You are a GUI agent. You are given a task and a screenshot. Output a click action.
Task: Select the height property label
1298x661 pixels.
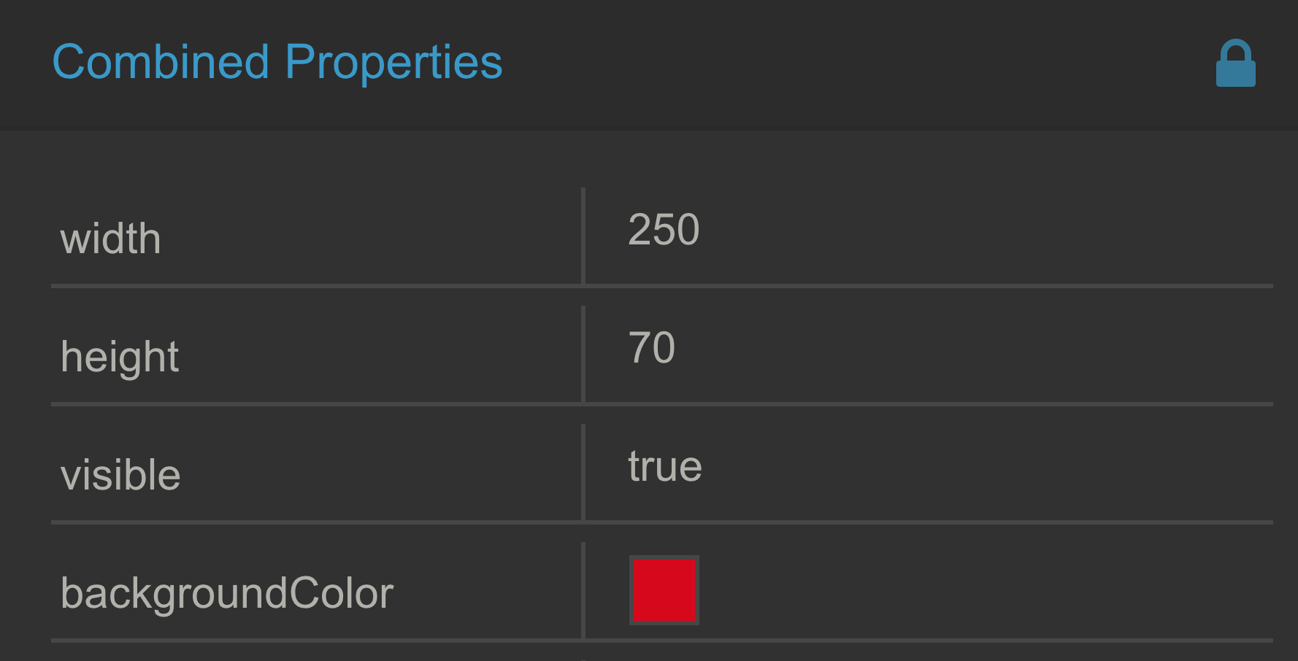pyautogui.click(x=120, y=357)
